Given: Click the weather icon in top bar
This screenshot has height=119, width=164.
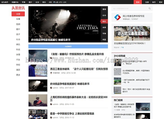Looking at the screenshot, I should click(54, 2).
